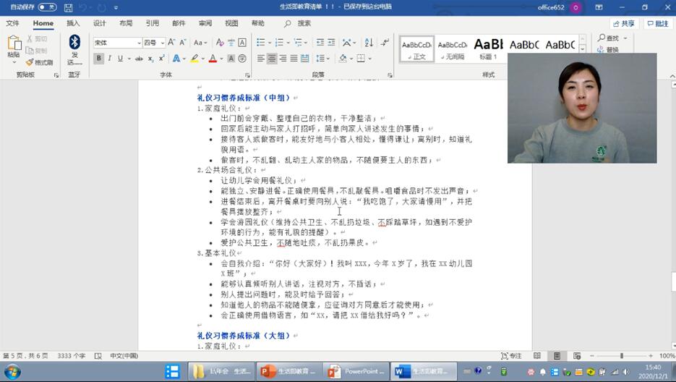Apply the yellow text highlight color
Screen dimensions: 676x382
pos(195,59)
